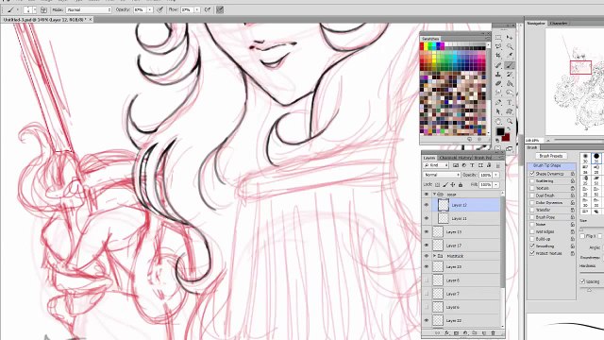Switch to the tab next to Navigator

click(559, 24)
